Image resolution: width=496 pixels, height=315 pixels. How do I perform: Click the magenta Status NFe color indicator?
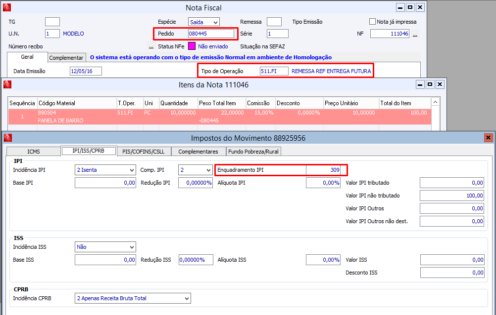192,46
